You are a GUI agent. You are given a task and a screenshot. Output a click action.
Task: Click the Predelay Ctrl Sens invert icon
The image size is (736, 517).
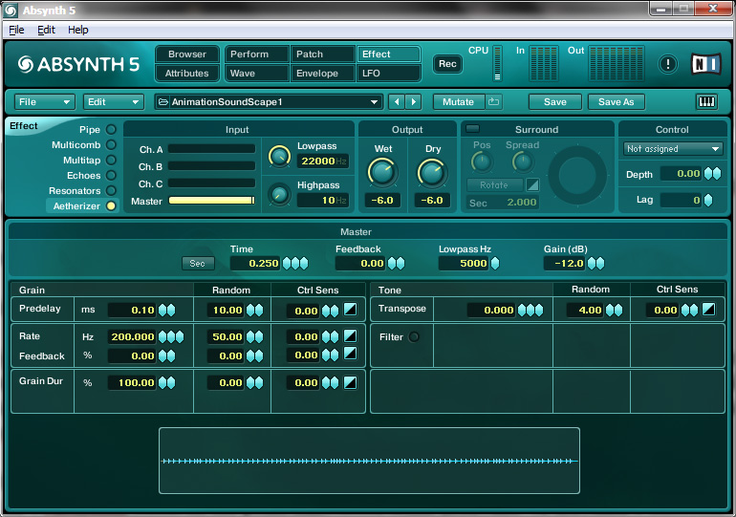click(x=350, y=310)
